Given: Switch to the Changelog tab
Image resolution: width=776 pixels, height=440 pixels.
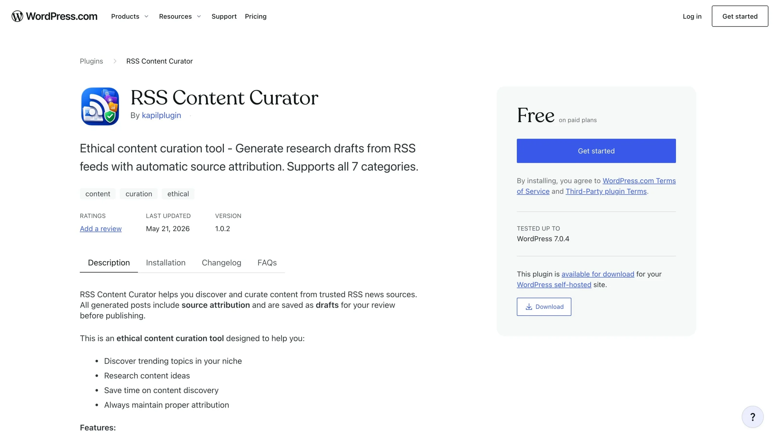Looking at the screenshot, I should pos(221,263).
